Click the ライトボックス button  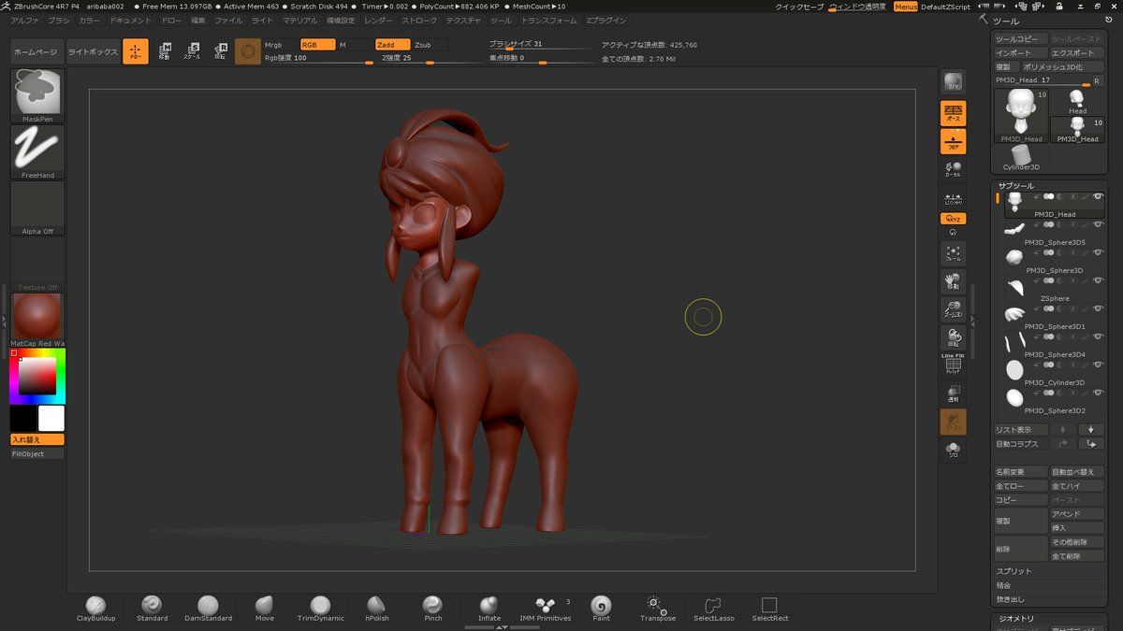tap(93, 52)
